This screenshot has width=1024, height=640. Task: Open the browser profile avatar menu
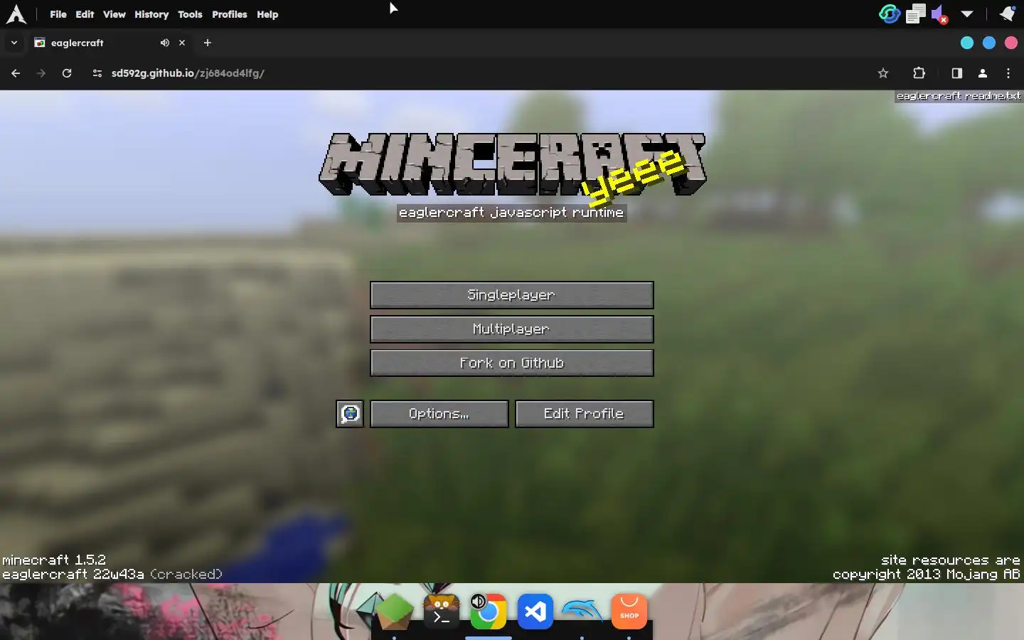point(983,73)
